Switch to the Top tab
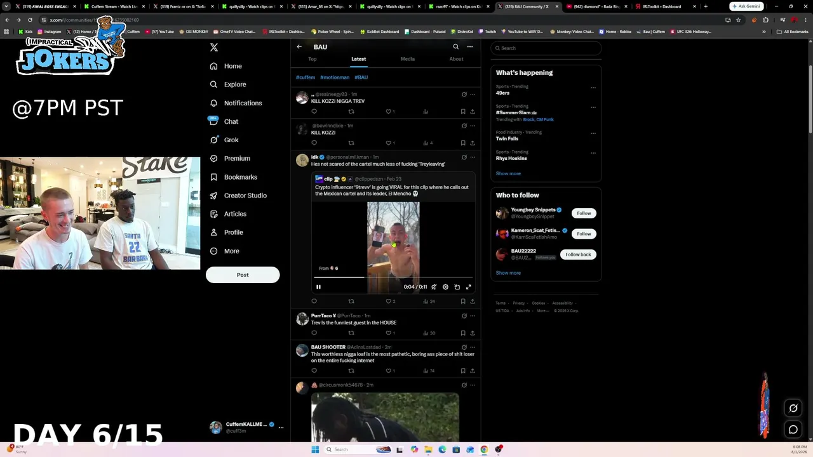Viewport: 813px width, 457px height. (x=312, y=59)
